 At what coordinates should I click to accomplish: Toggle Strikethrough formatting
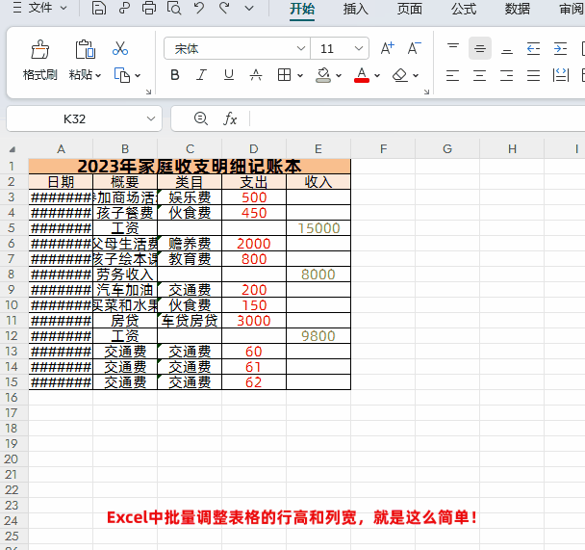pos(256,75)
